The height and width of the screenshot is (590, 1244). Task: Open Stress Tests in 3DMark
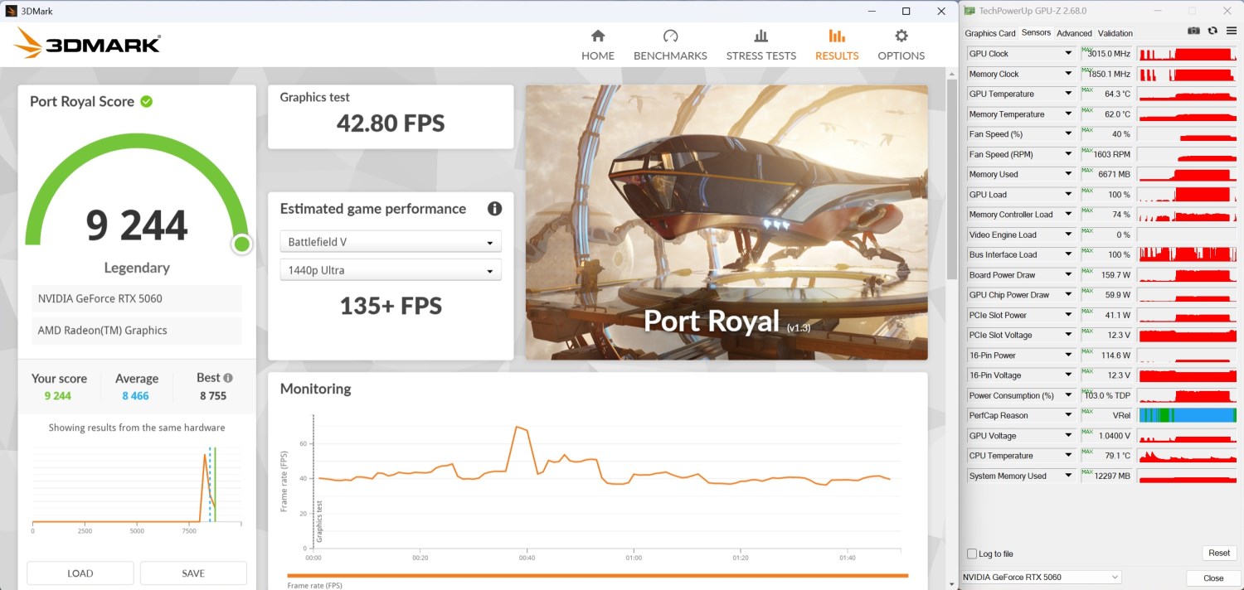[x=760, y=45]
